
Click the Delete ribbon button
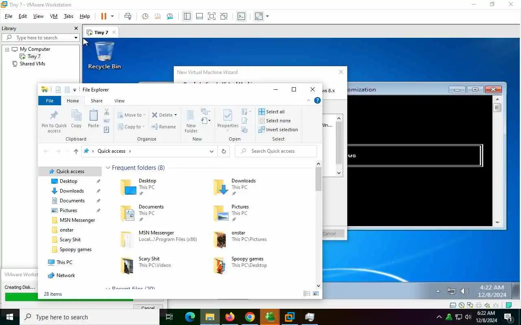pos(164,115)
